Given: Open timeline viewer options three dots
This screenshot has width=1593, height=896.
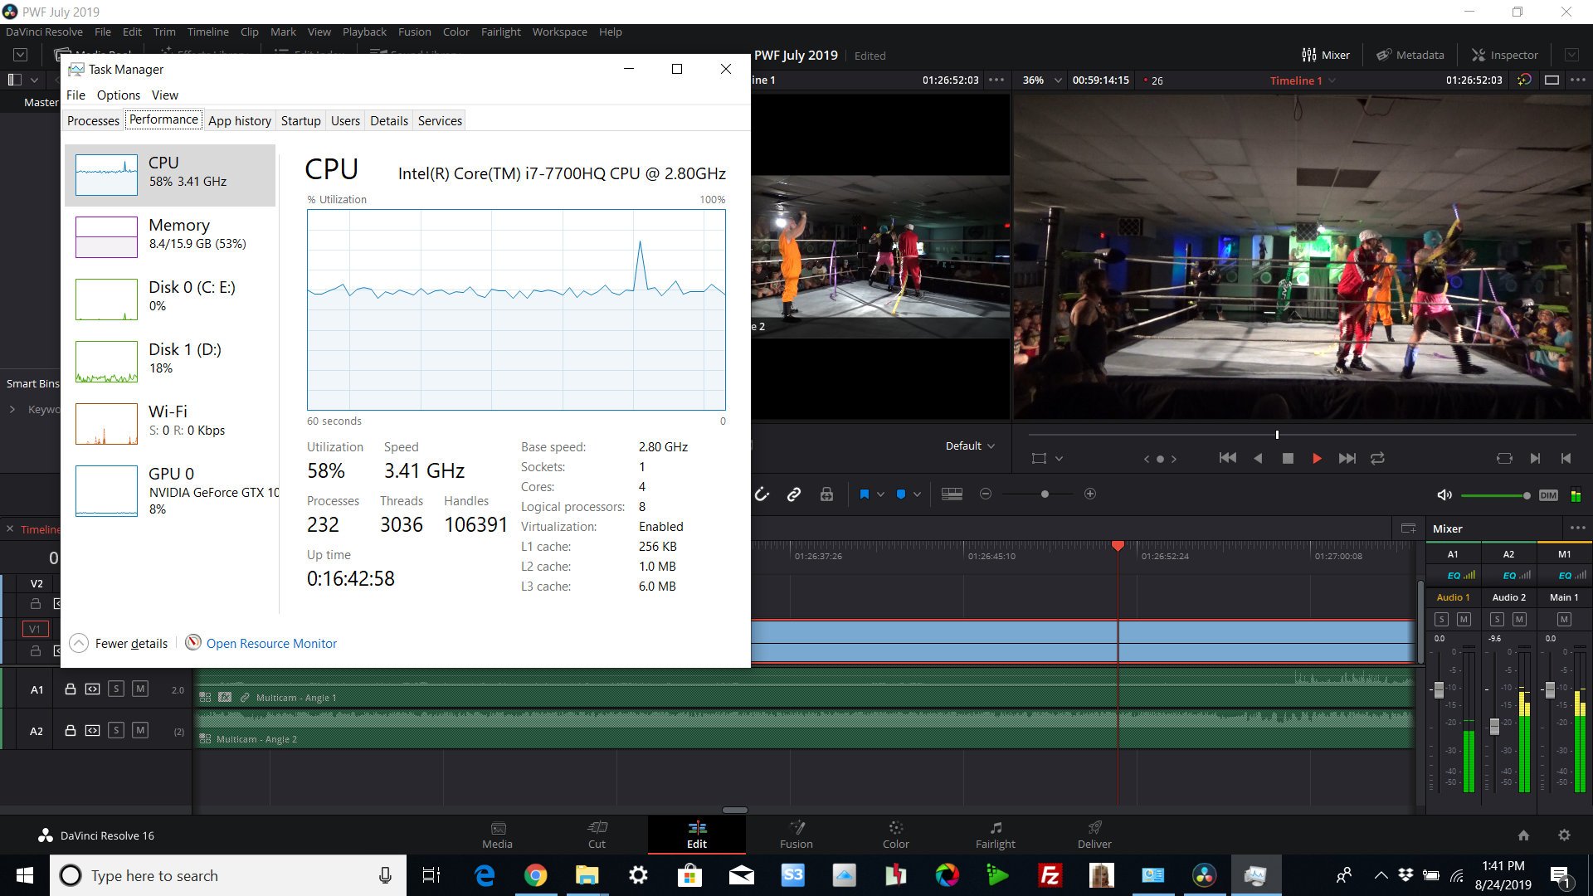Looking at the screenshot, I should click(1578, 80).
